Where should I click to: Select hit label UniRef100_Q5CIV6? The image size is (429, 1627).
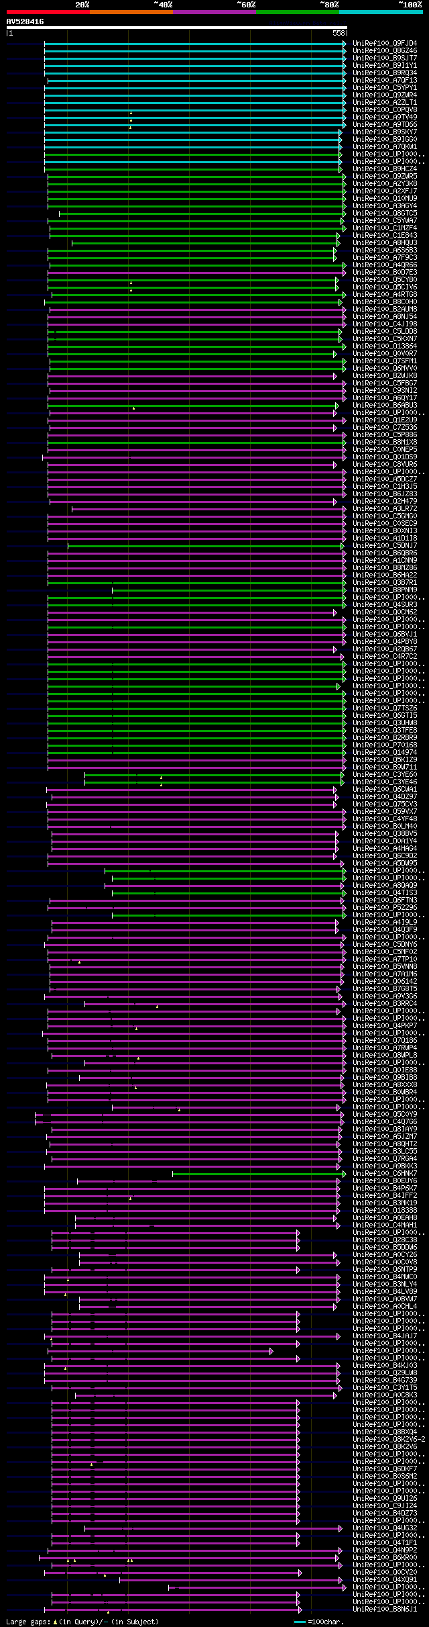point(385,287)
